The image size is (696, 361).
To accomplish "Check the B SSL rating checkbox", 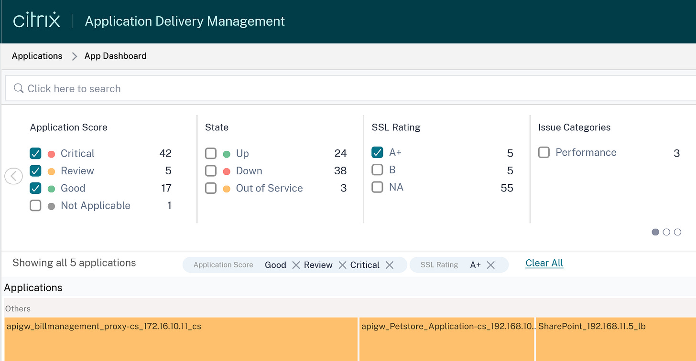I will 377,170.
